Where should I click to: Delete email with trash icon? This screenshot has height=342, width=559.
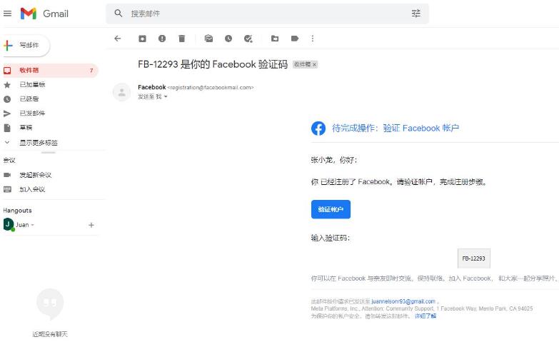182,39
